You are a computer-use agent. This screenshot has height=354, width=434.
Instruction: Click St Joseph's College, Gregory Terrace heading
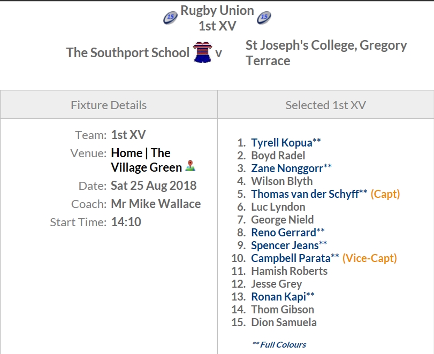pos(326,53)
